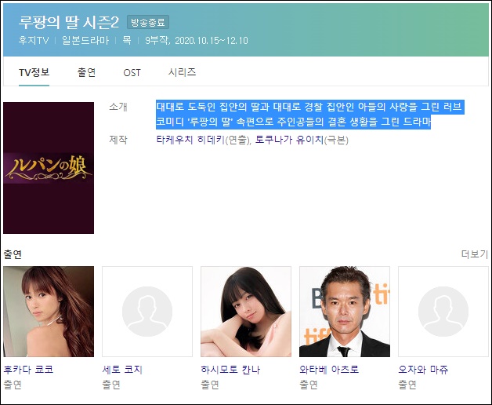492x405 pixels.
Task: Click 세토 코지 placeholder avatar icon
Action: point(147,312)
